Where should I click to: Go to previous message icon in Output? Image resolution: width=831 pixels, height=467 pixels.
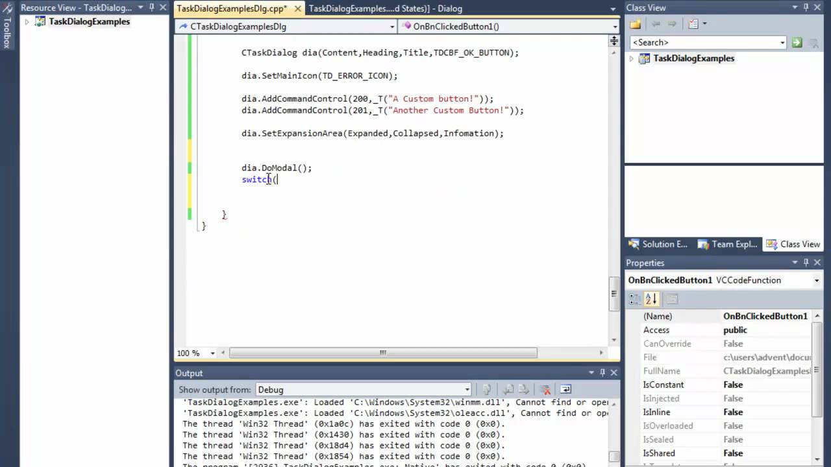click(x=508, y=389)
